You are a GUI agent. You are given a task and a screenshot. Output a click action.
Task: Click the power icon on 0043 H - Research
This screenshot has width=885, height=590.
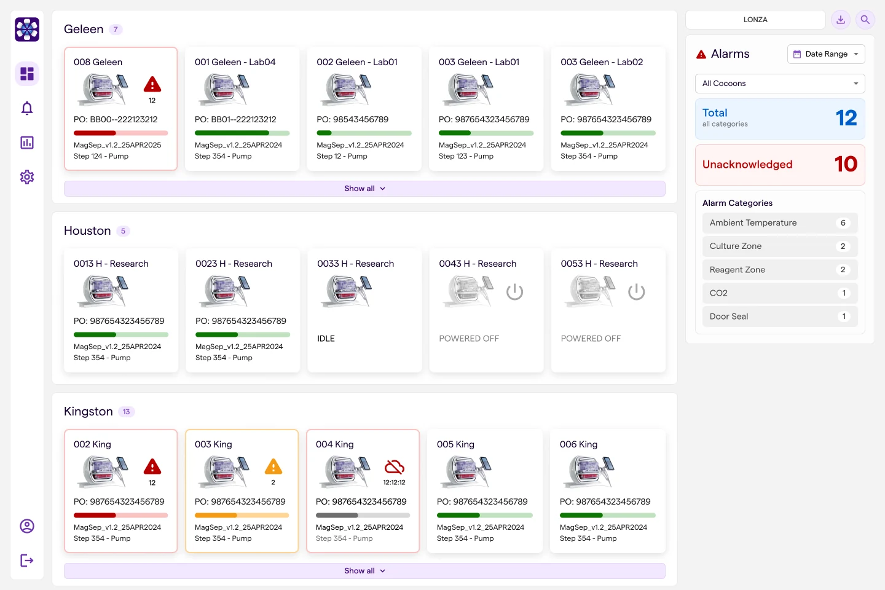514,292
